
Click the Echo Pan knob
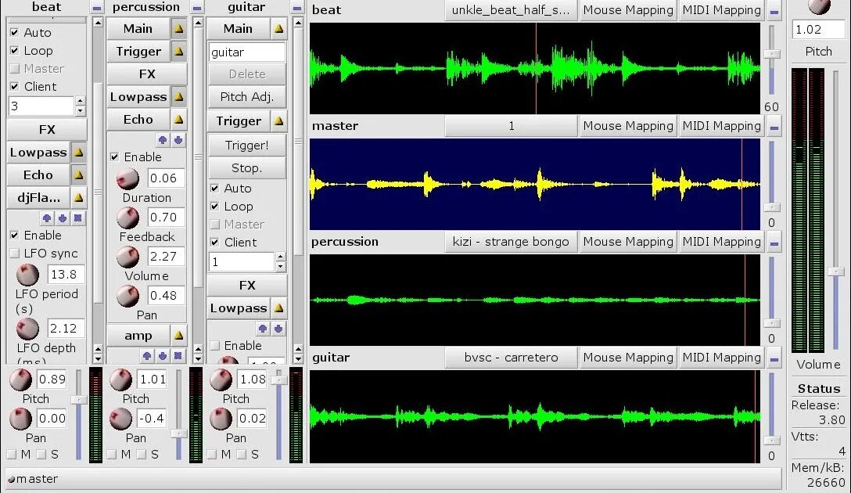(128, 296)
